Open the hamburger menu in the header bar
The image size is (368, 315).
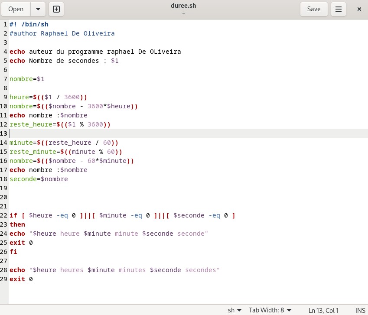[339, 9]
